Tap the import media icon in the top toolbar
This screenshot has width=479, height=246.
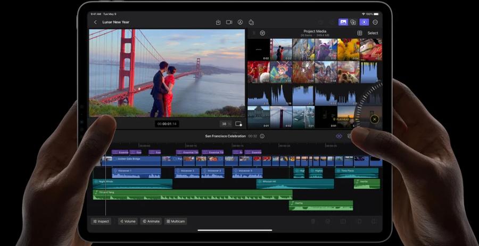tap(218, 22)
